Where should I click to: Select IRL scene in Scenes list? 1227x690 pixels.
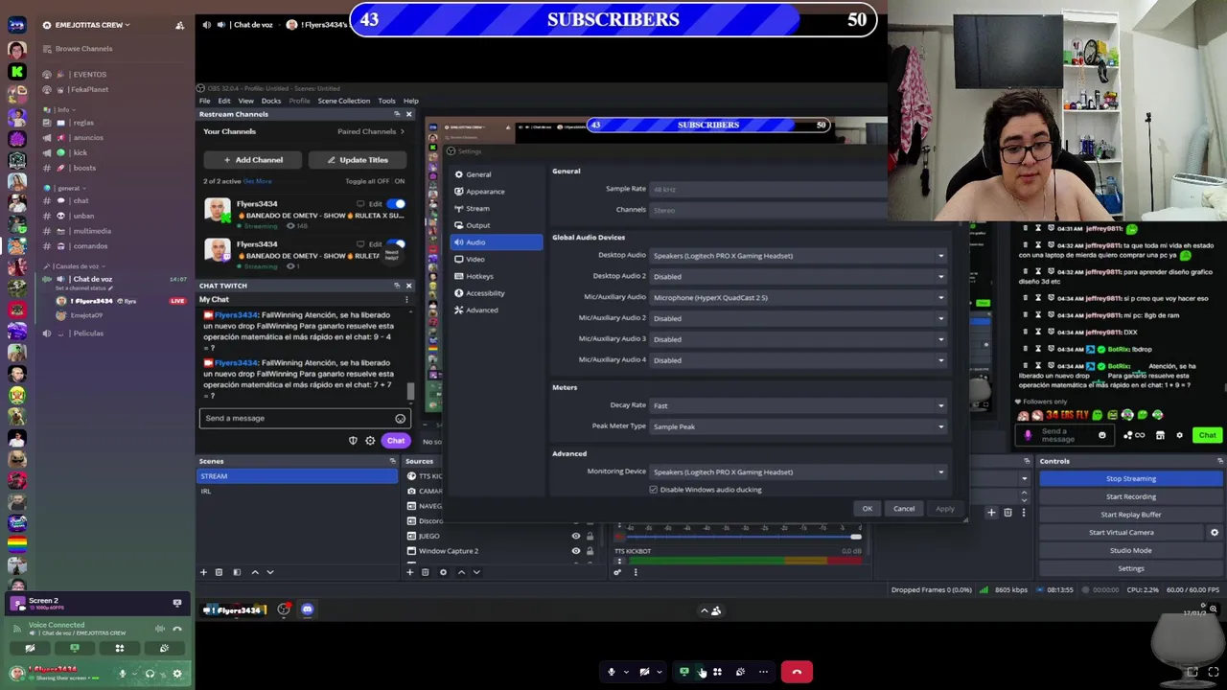tap(297, 492)
